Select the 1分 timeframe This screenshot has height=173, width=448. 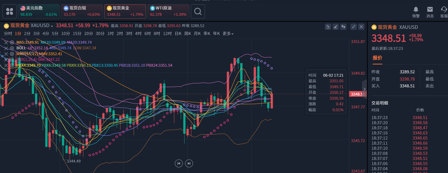click(18, 33)
